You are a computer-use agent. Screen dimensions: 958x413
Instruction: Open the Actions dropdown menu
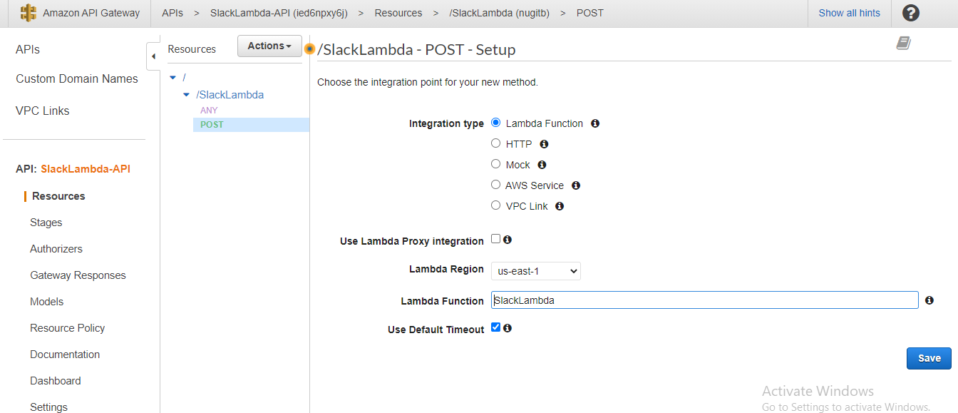click(269, 46)
